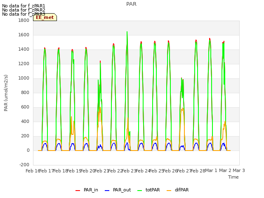Click the Mar 2 x-axis date label
This screenshot has height=198, width=264.
click(225, 170)
